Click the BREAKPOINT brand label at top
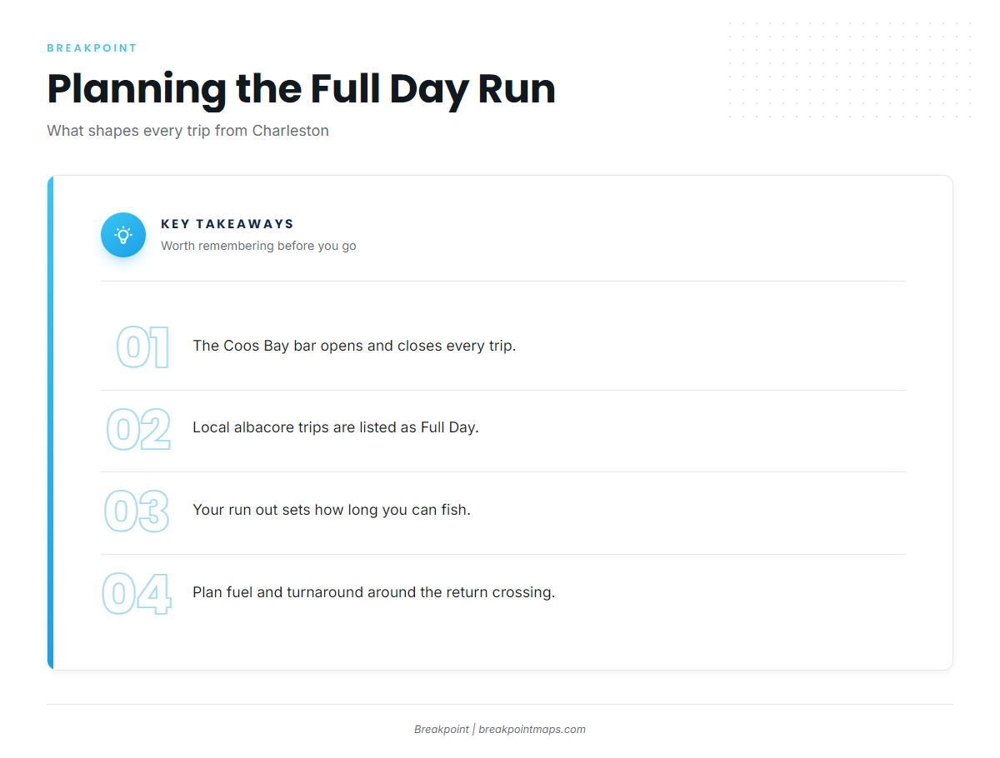This screenshot has width=1000, height=758. click(x=92, y=48)
